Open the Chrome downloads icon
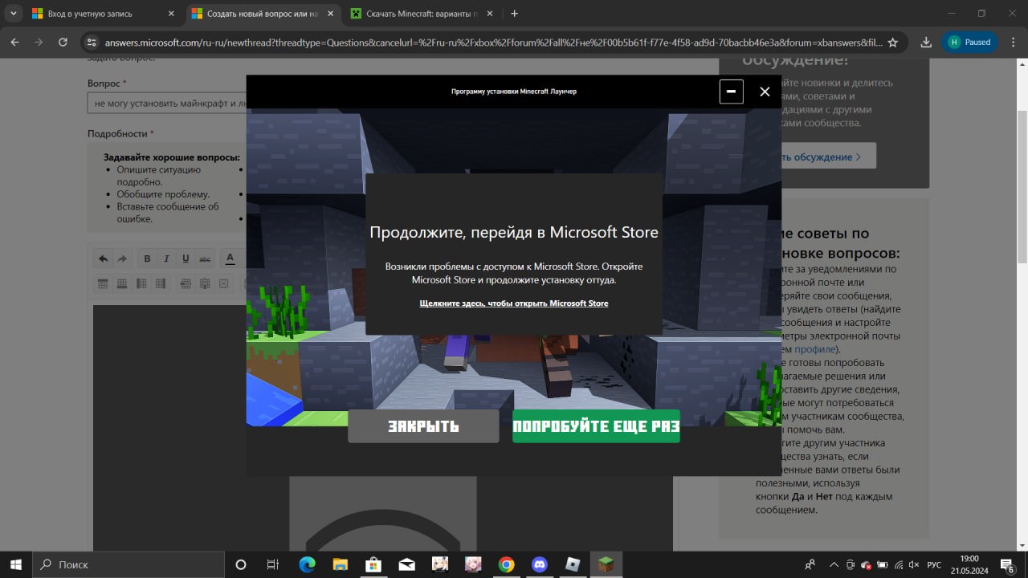Screen dimensions: 1028x578 pyautogui.click(x=926, y=42)
